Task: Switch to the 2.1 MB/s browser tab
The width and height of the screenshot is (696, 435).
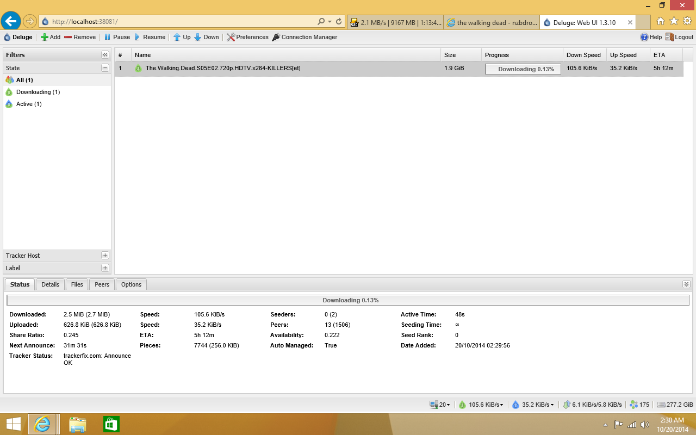Action: click(395, 22)
